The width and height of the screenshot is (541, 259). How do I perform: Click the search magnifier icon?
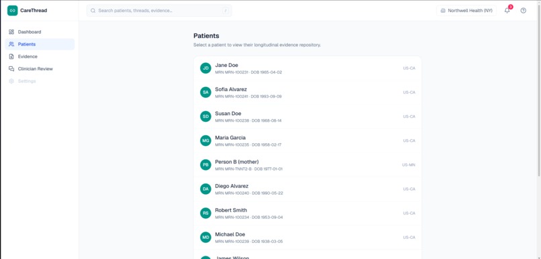93,11
